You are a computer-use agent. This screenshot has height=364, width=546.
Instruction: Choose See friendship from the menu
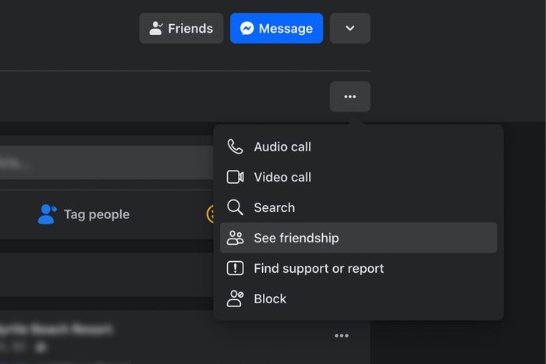296,238
